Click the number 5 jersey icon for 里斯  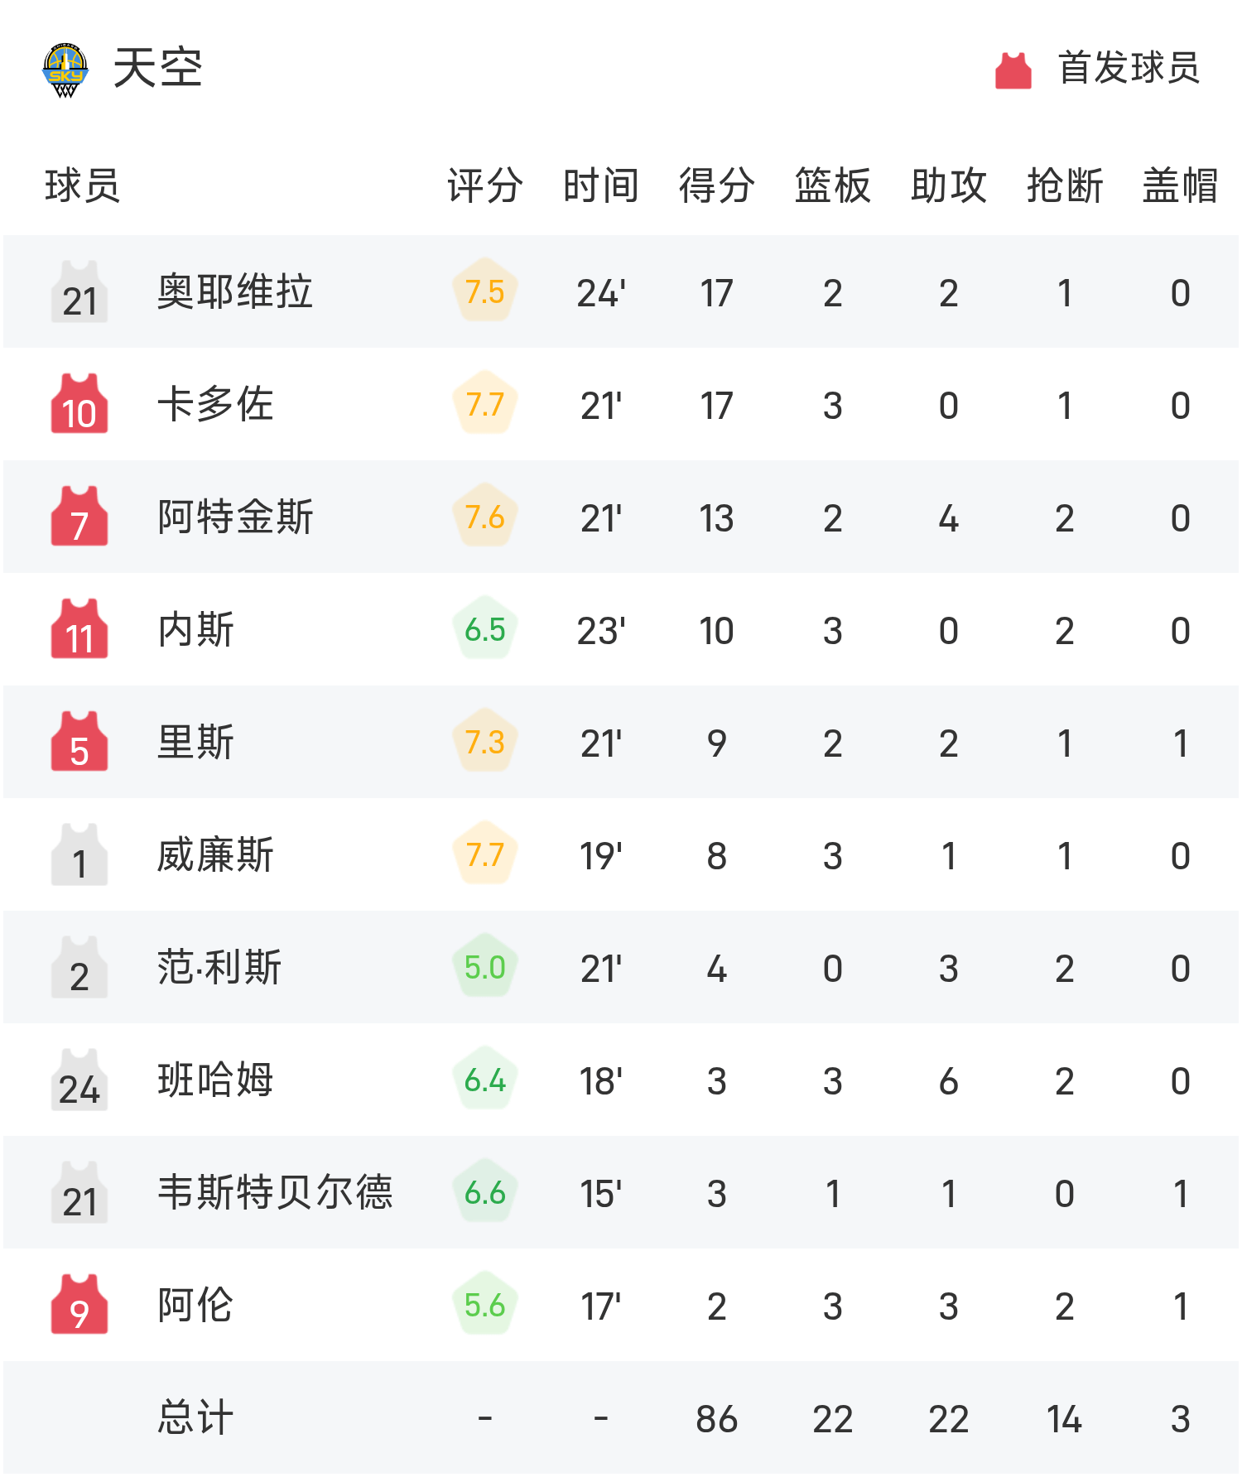point(79,741)
